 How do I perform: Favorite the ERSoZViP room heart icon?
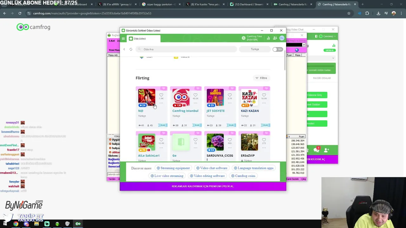(264, 140)
